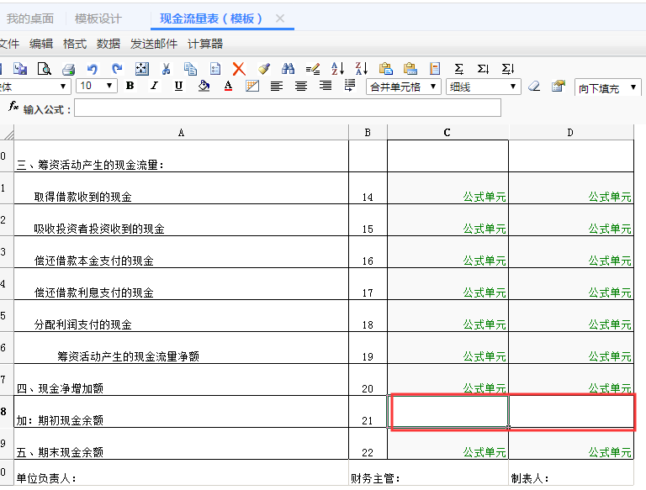The height and width of the screenshot is (490, 646).
Task: Click the format painter brush icon
Action: [x=263, y=69]
